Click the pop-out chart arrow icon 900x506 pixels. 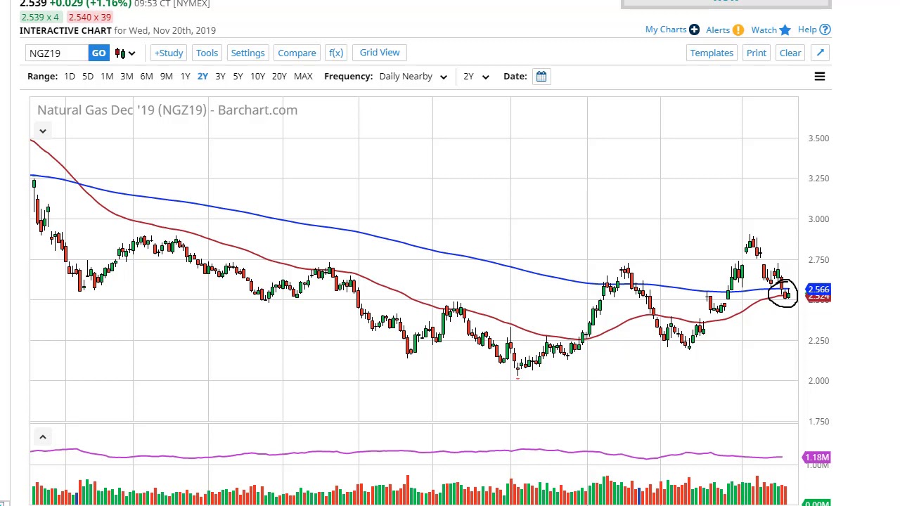point(820,53)
